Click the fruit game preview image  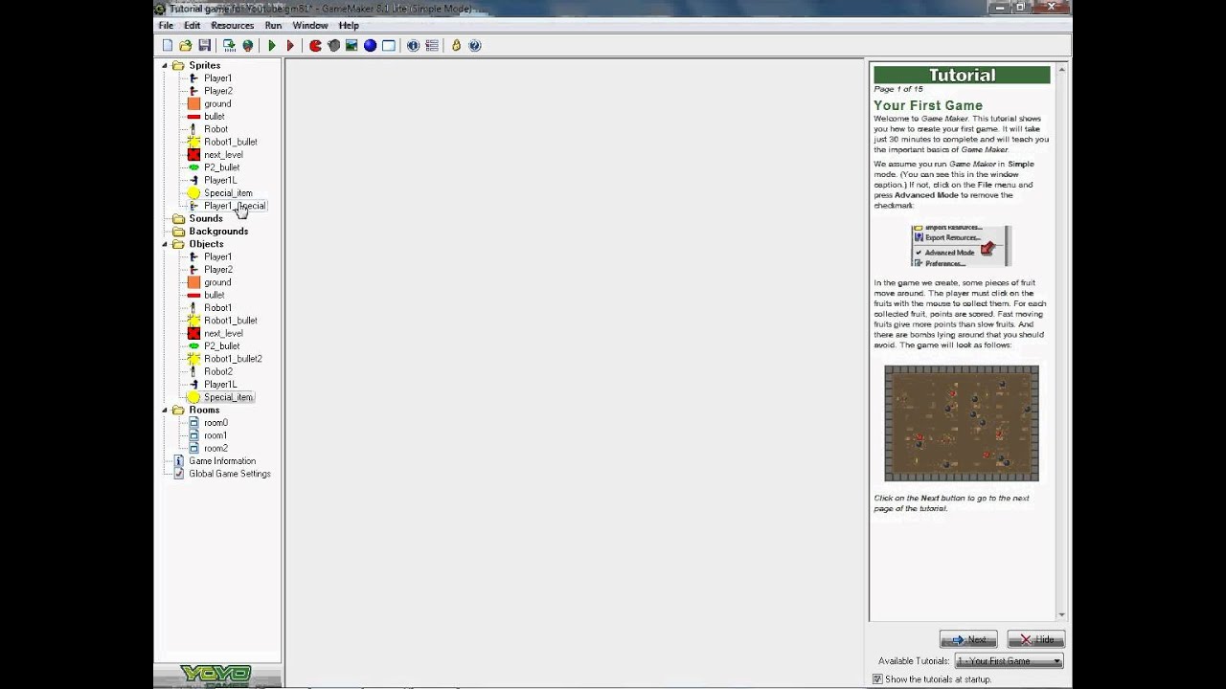(962, 423)
